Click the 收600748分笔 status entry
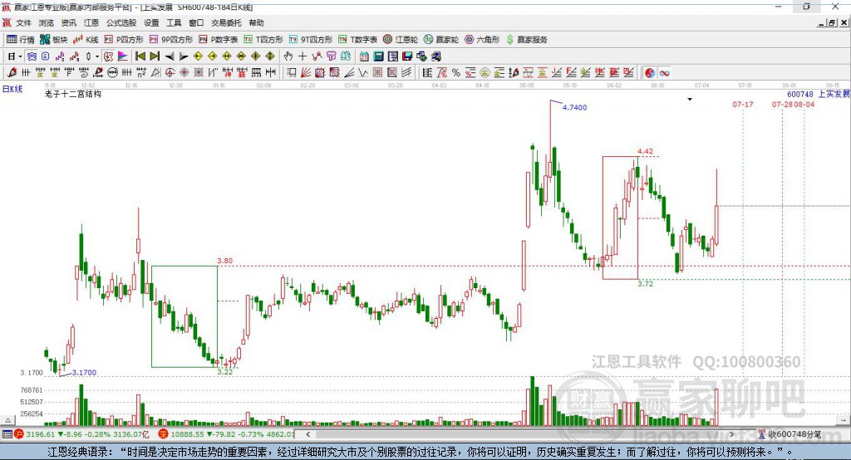 coord(790,434)
